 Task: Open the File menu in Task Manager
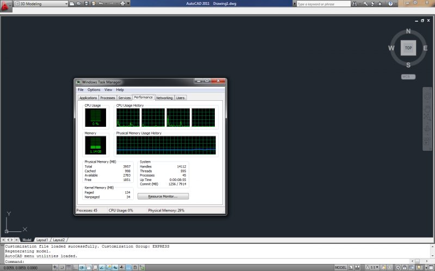tap(80, 89)
